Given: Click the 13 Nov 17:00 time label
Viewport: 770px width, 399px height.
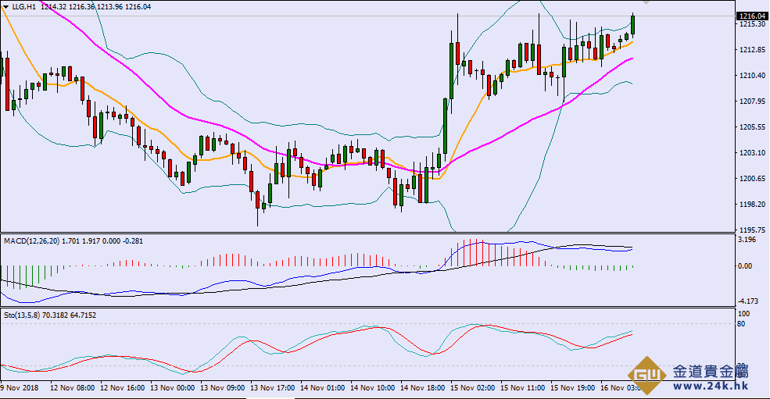Looking at the screenshot, I should click(x=273, y=387).
